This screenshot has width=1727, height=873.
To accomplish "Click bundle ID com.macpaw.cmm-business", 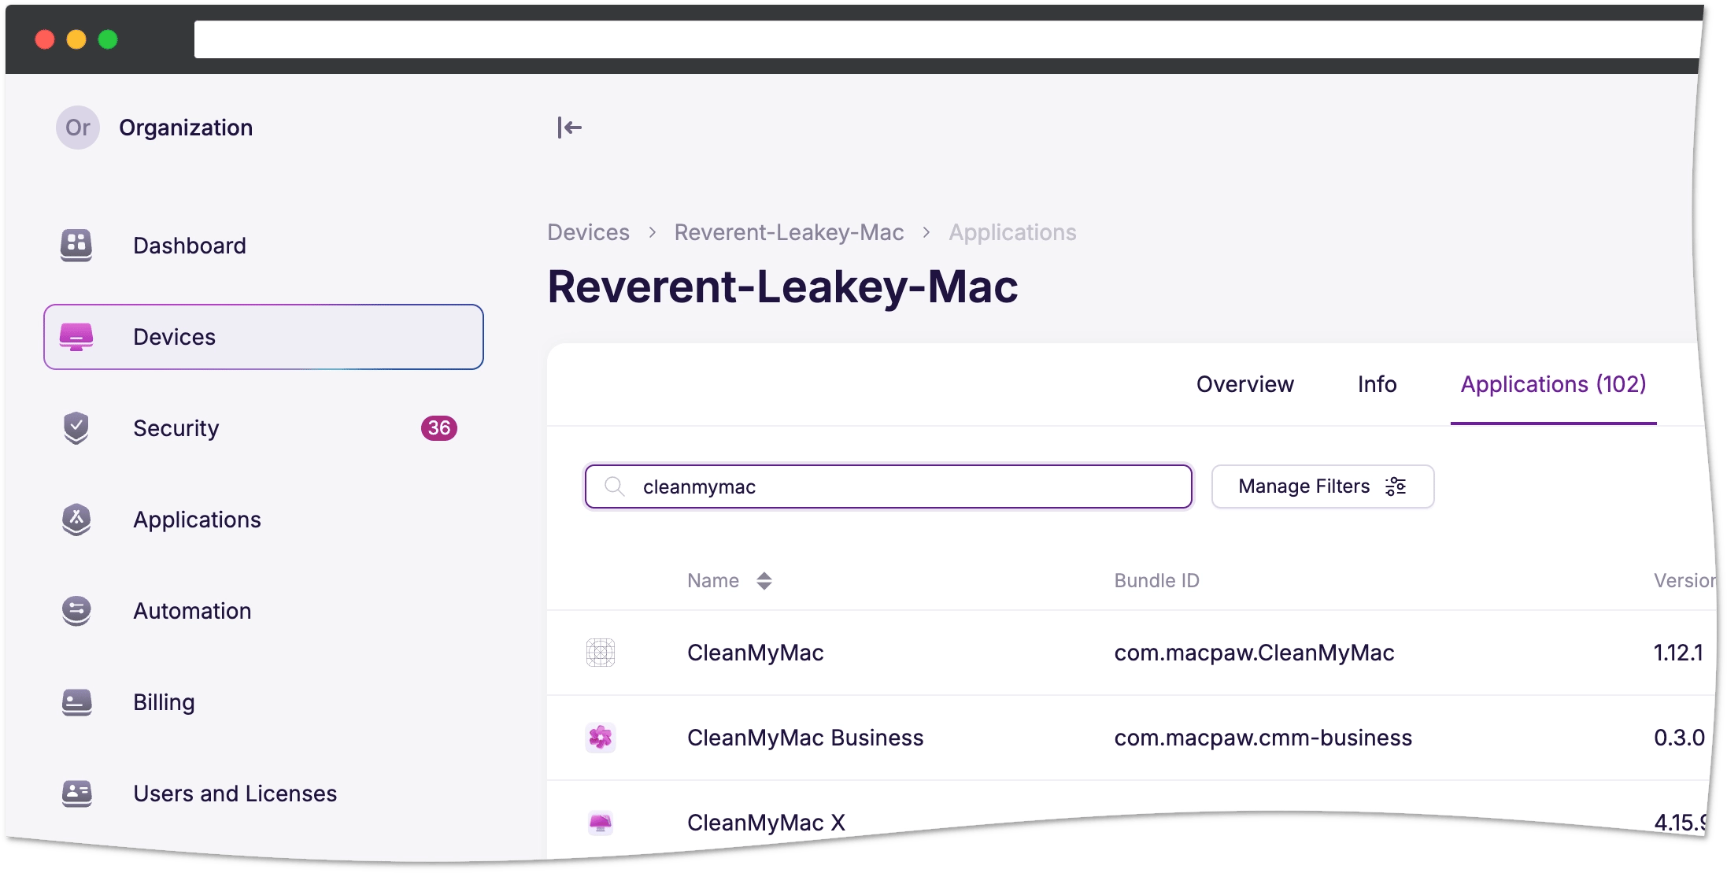I will pos(1263,738).
